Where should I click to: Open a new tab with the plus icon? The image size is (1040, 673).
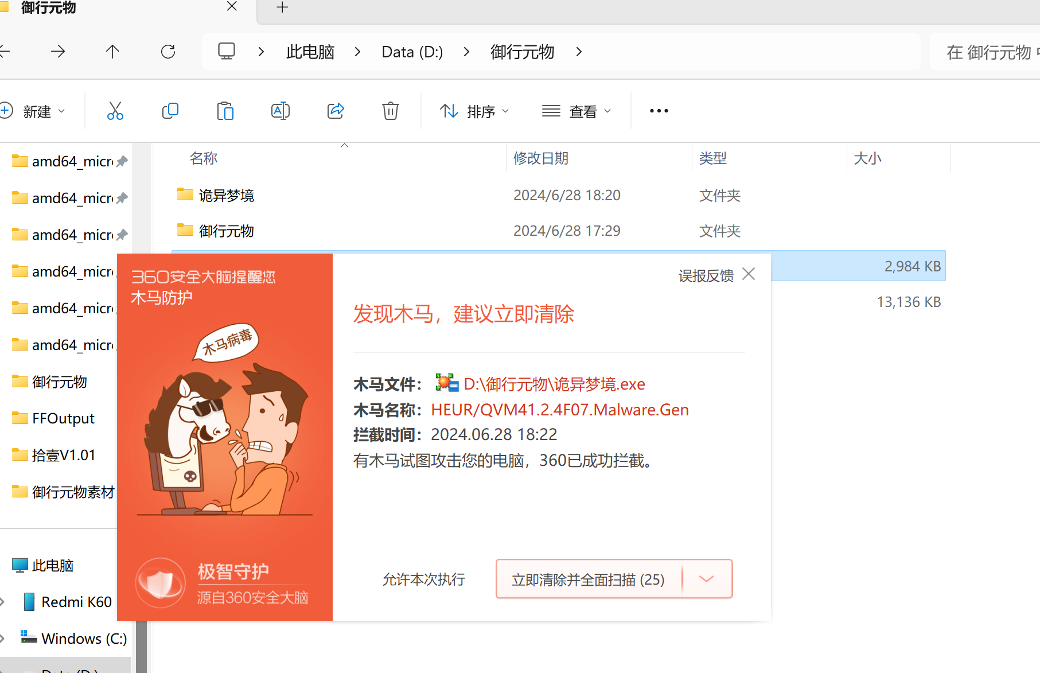coord(282,7)
